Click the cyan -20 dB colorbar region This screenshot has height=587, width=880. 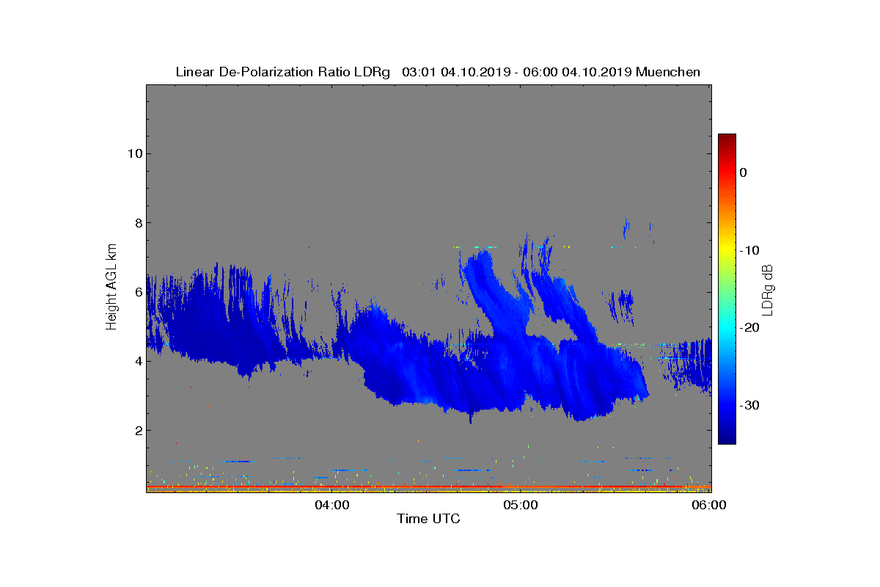[727, 328]
